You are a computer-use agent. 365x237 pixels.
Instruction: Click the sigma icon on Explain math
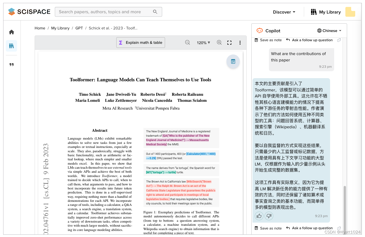coord(121,43)
